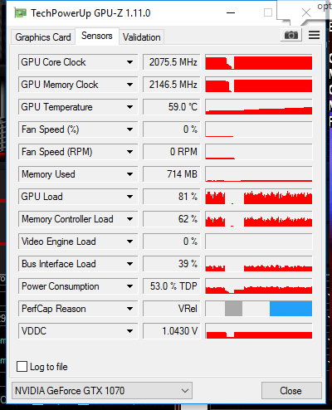
Task: Switch to the Graphics Card tab
Action: 43,37
